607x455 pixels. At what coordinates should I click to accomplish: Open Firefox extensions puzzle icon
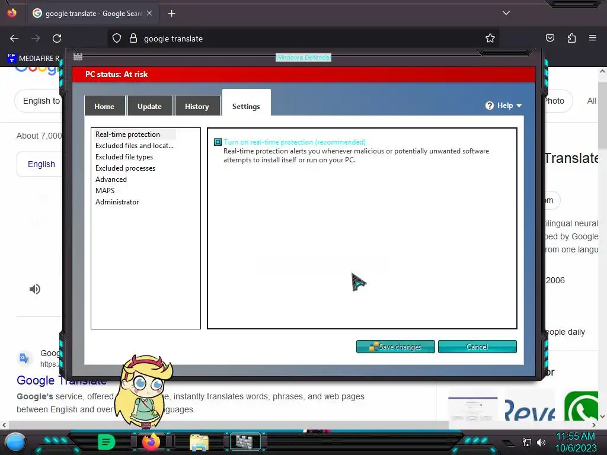(571, 38)
